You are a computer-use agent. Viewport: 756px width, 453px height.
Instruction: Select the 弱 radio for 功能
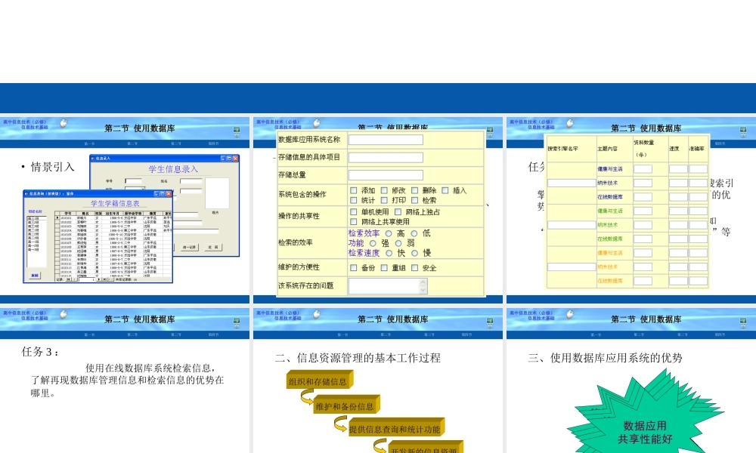tap(398, 244)
